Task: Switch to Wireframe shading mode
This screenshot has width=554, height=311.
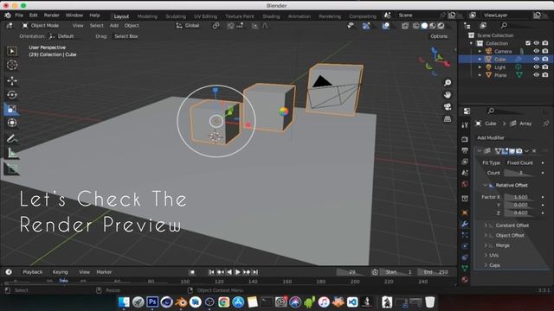Action: [x=416, y=25]
